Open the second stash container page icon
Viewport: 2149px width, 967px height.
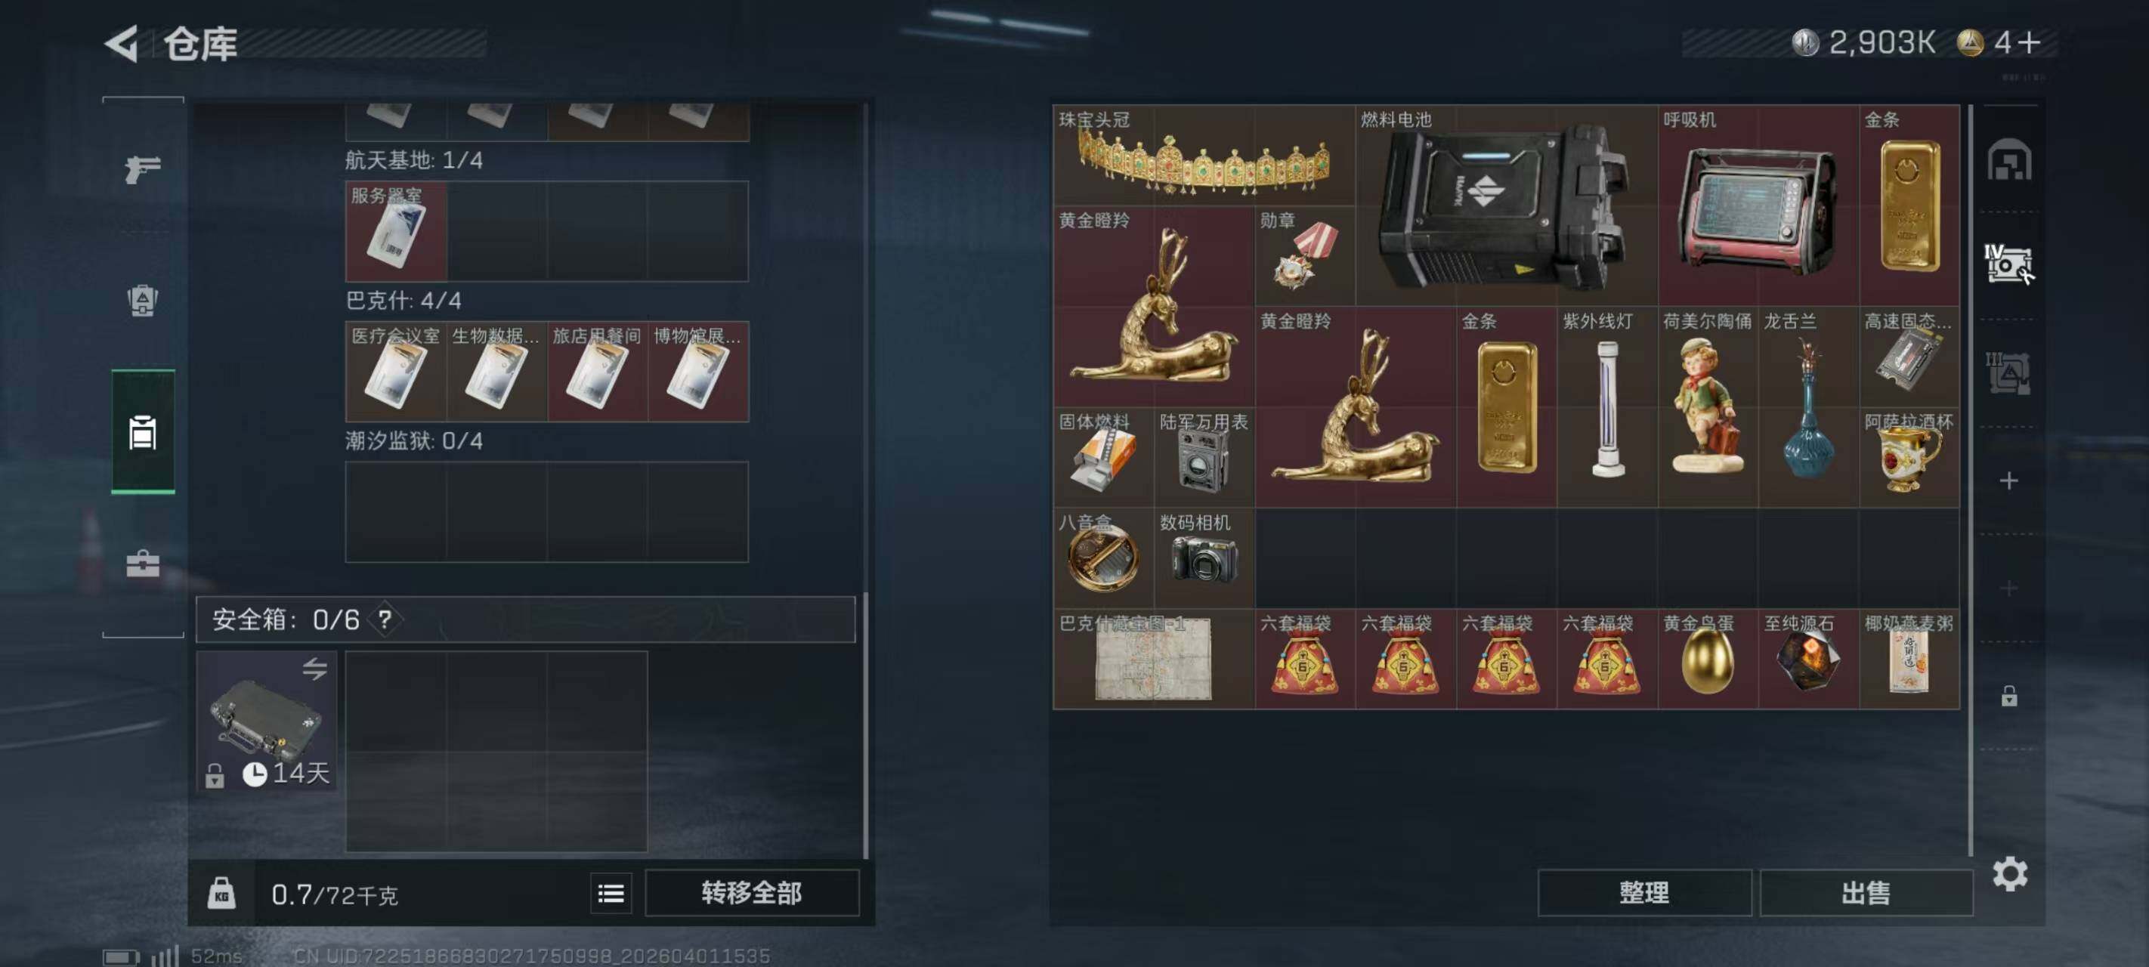tap(2009, 264)
